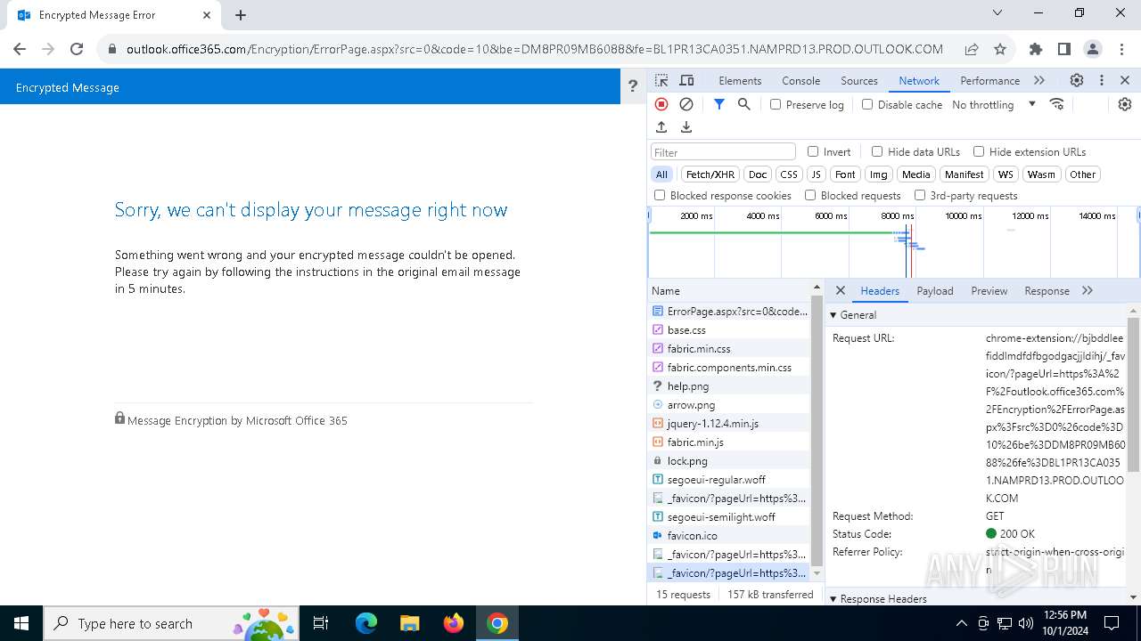Check Blocked requests checkbox
Screen dimensions: 1141x641
coord(810,195)
